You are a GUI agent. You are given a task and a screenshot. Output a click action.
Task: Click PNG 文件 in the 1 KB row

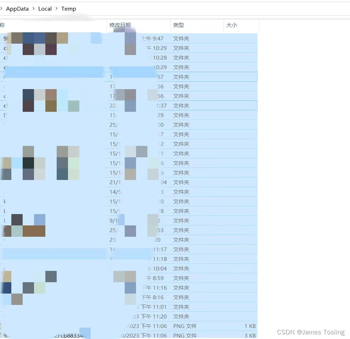[185, 326]
